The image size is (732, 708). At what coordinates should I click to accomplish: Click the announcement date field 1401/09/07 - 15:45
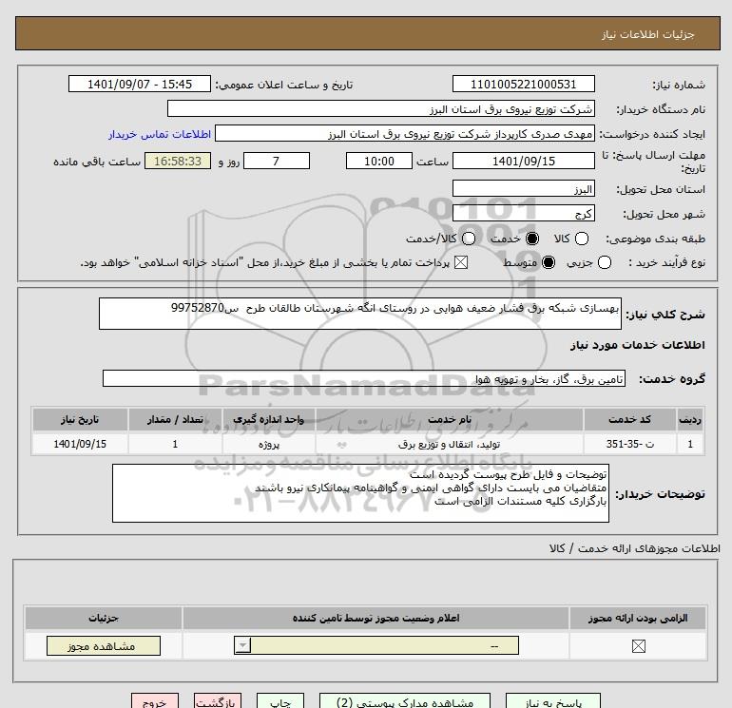coord(140,84)
